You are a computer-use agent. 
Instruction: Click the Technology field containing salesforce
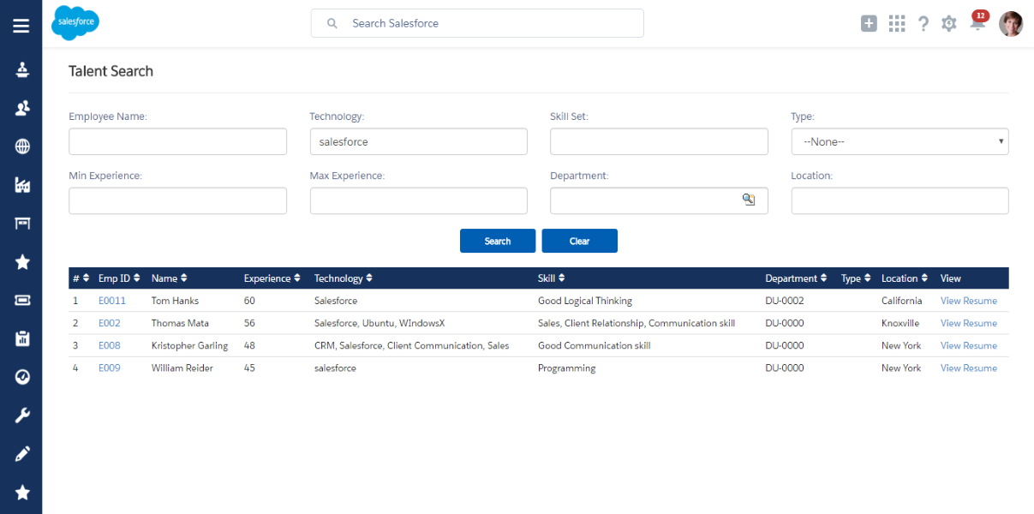coord(418,141)
